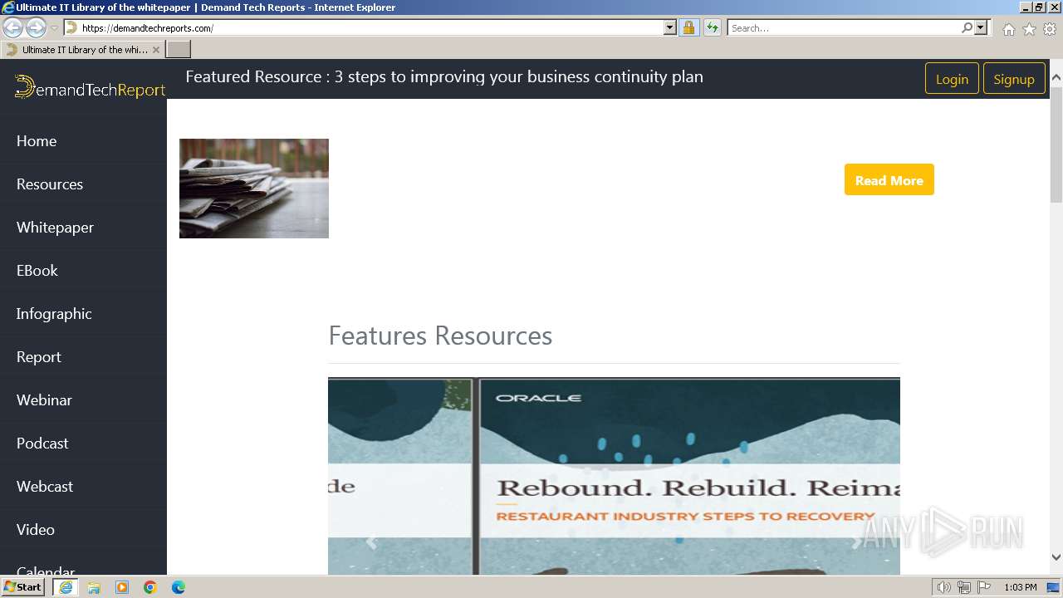Click the carousel previous arrow
The image size is (1063, 598).
pyautogui.click(x=371, y=542)
